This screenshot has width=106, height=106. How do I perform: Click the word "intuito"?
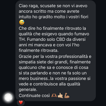coord(25,17)
